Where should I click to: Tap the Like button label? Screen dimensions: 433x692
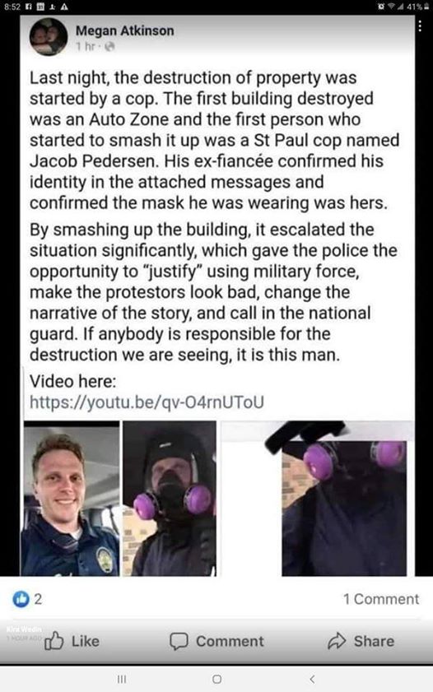pyautogui.click(x=85, y=641)
